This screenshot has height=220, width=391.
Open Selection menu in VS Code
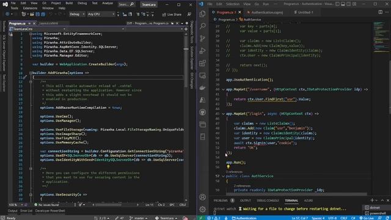(x=232, y=4)
